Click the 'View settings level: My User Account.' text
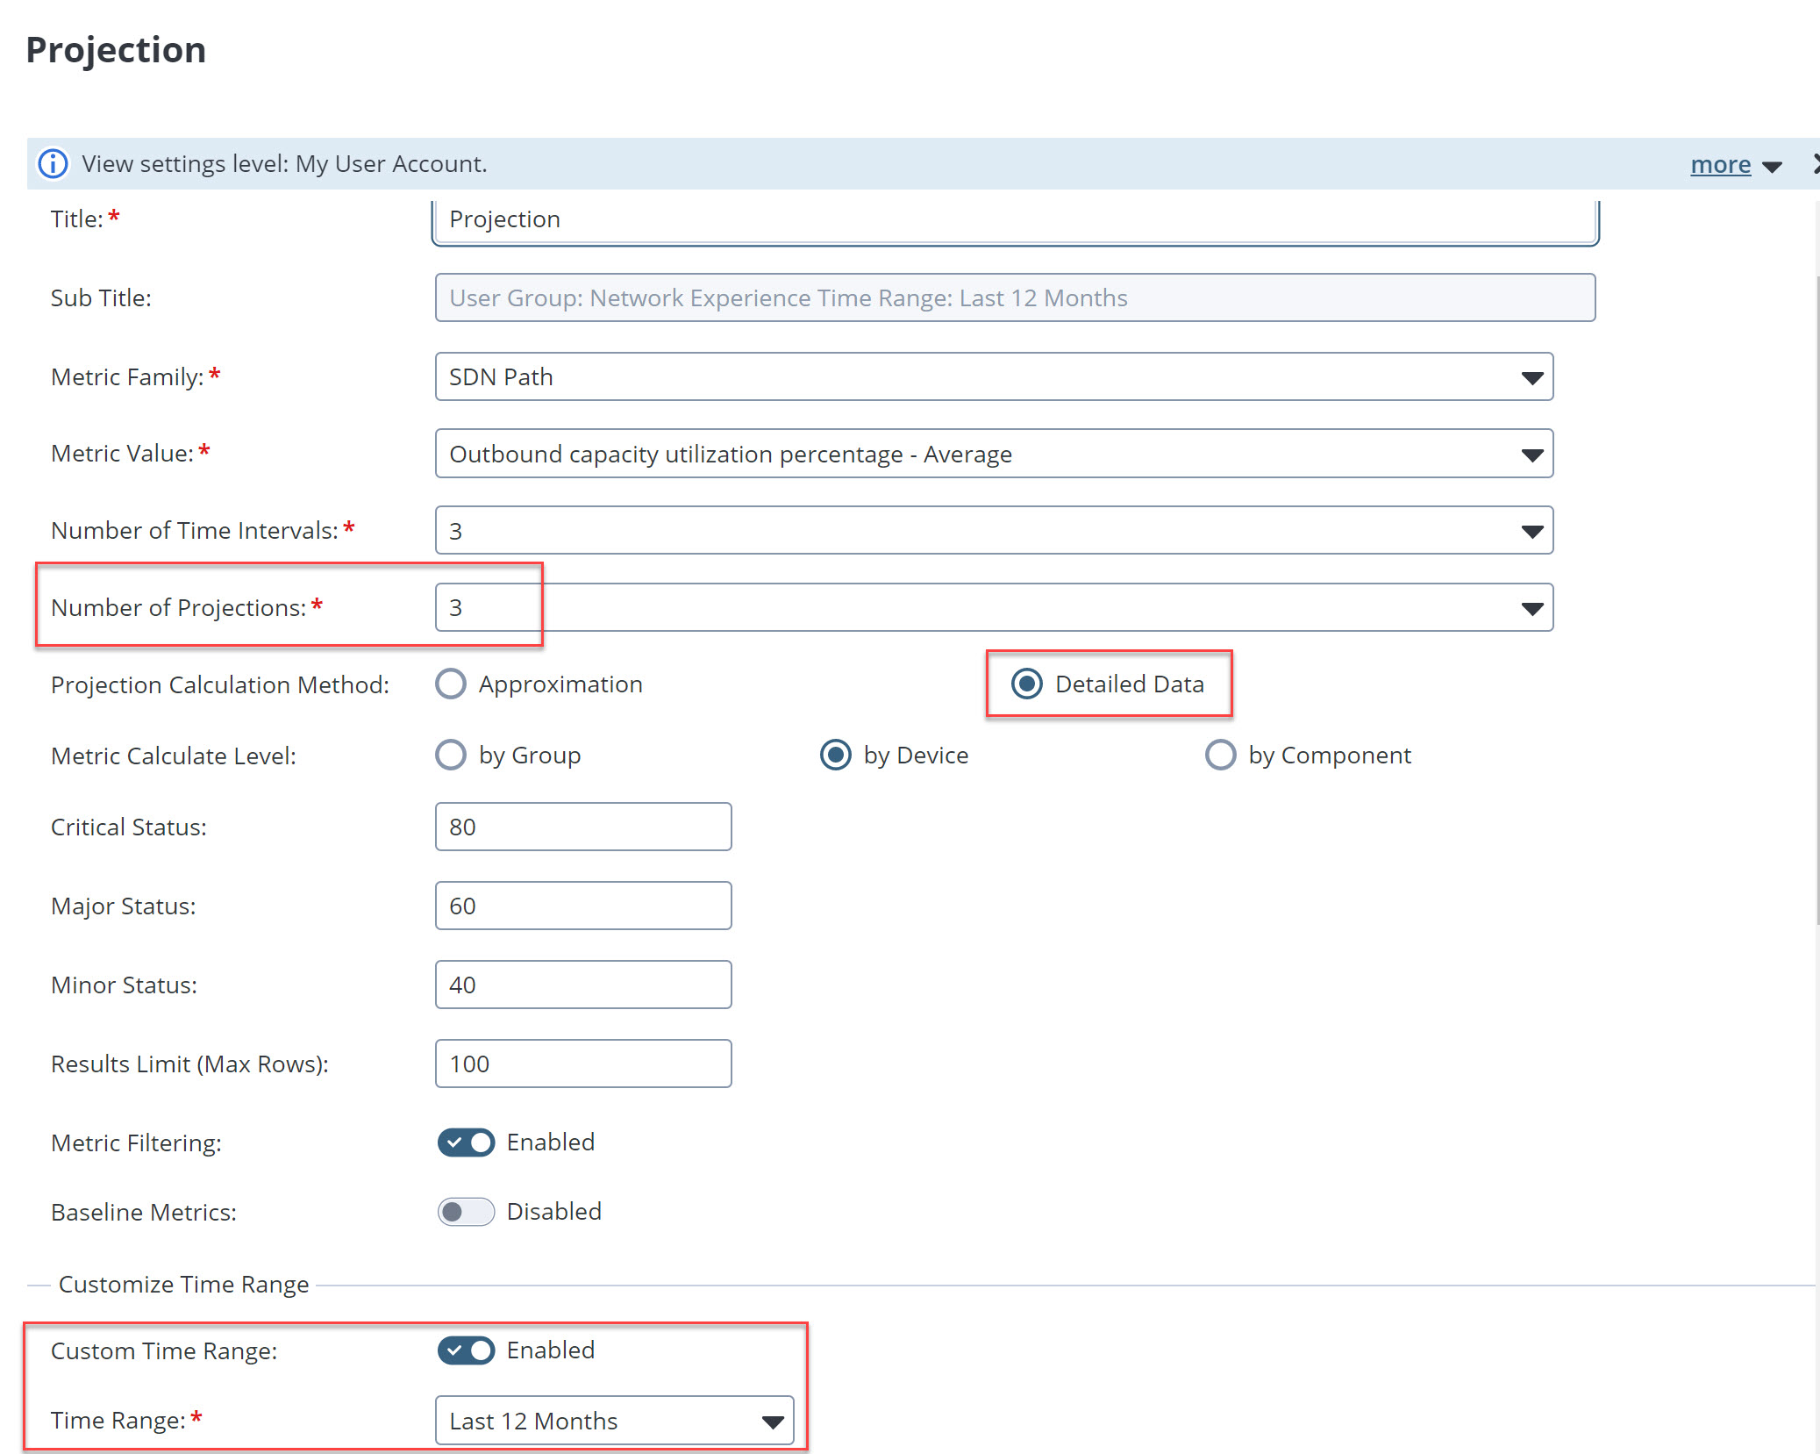 tap(284, 164)
